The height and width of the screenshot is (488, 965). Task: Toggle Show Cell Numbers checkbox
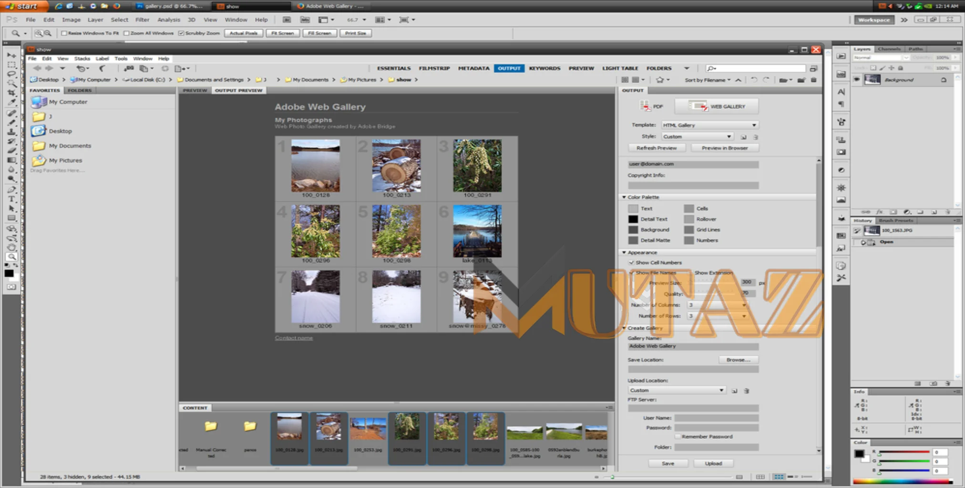point(631,263)
